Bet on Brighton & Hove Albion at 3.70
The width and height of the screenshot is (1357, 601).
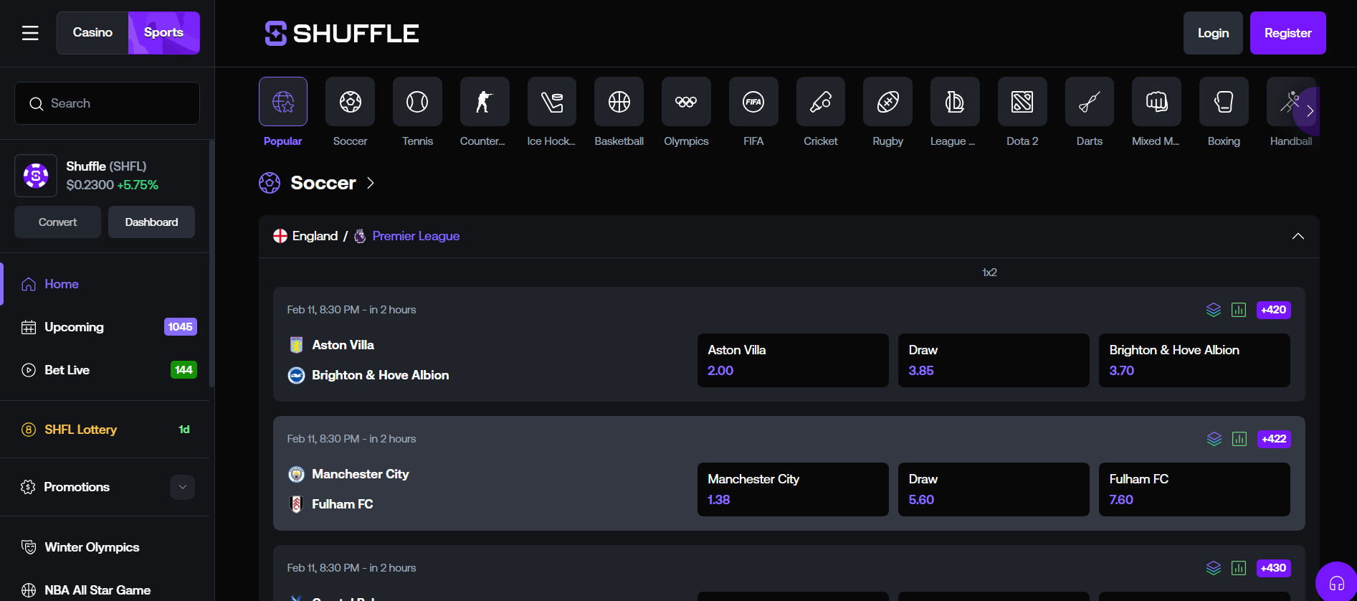pyautogui.click(x=1194, y=360)
